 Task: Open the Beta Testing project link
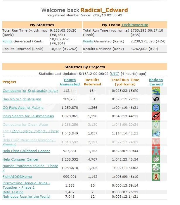[x=13, y=192]
